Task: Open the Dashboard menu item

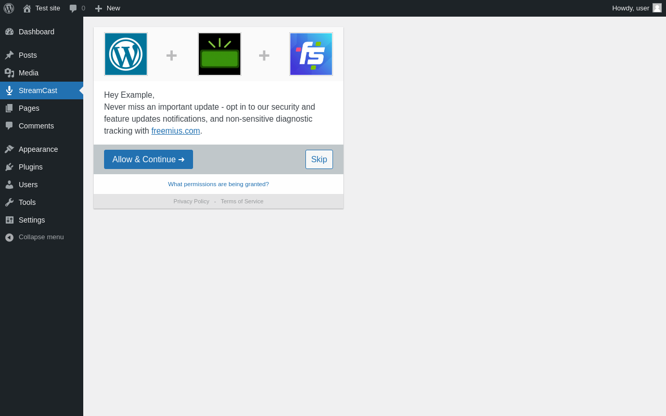Action: click(36, 32)
